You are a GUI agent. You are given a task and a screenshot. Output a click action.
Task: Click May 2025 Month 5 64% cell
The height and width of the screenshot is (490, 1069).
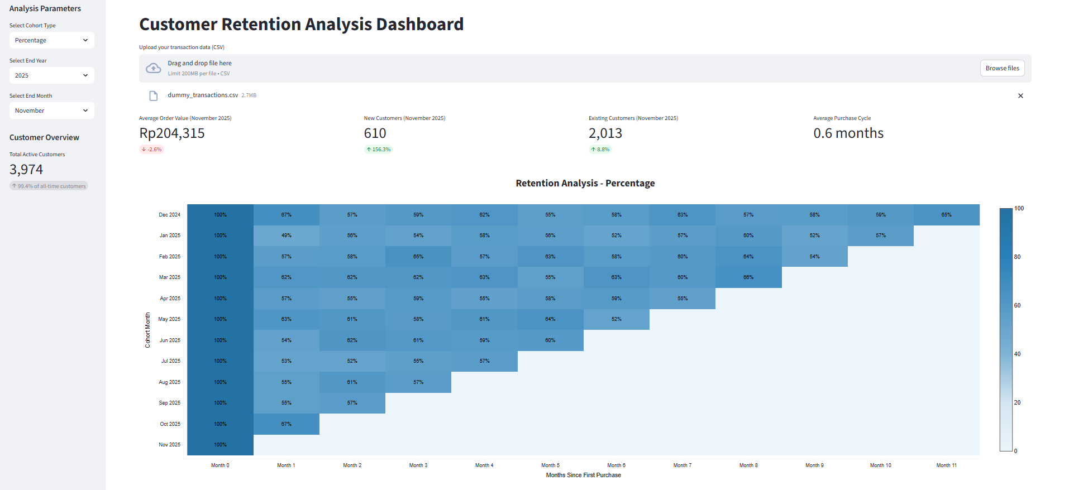tap(551, 319)
